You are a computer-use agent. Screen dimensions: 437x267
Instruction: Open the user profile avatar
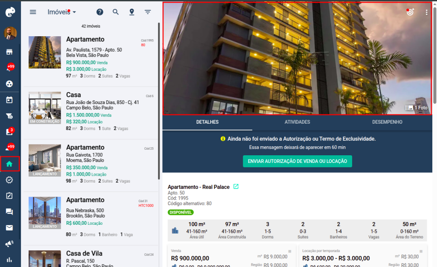[10, 33]
